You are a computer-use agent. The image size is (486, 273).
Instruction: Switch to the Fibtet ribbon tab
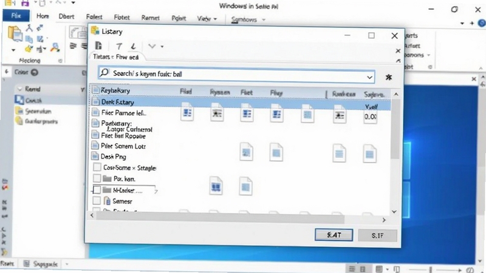[122, 18]
